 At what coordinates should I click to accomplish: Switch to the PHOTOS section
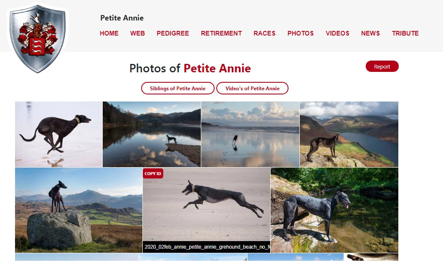click(301, 33)
